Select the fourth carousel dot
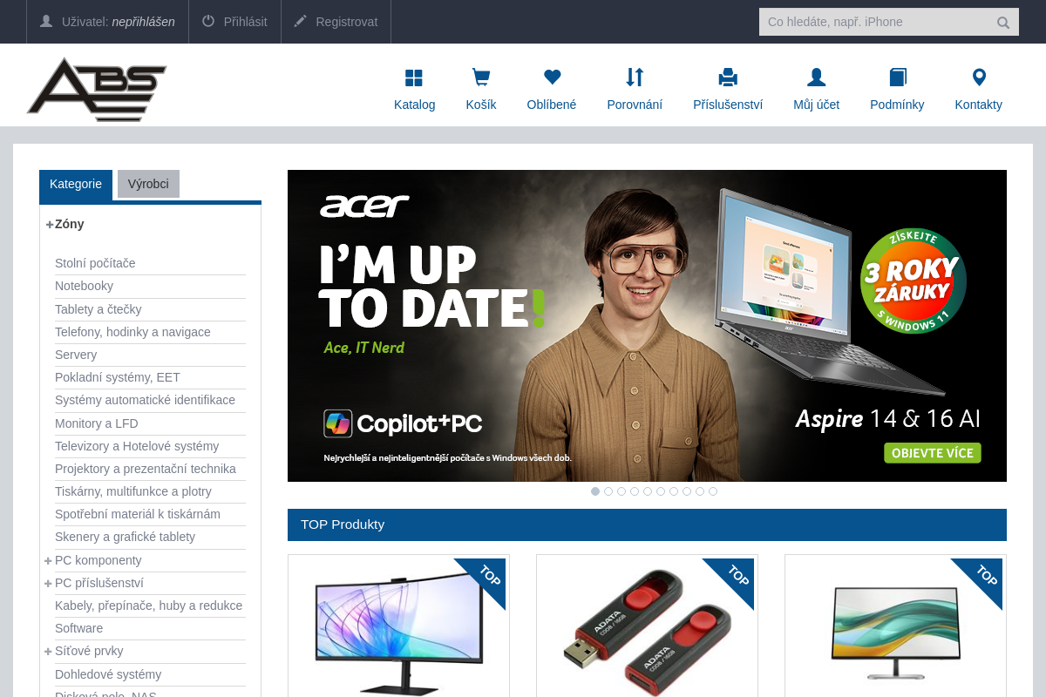Screen dimensions: 1046x697 tap(635, 491)
